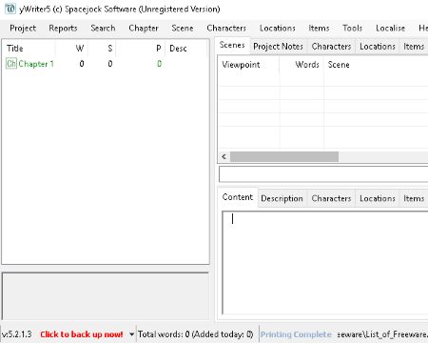428x343 pixels.
Task: Click the version v:5.2.1.3 label
Action: pyautogui.click(x=17, y=334)
